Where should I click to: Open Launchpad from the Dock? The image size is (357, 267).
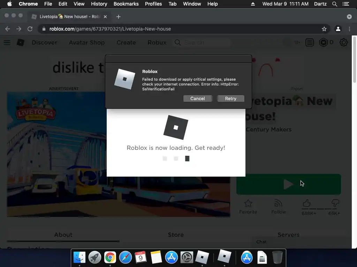tap(95, 257)
